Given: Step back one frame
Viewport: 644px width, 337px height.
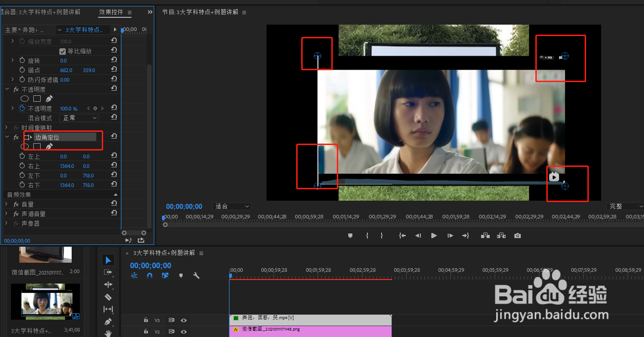Looking at the screenshot, I should (418, 236).
